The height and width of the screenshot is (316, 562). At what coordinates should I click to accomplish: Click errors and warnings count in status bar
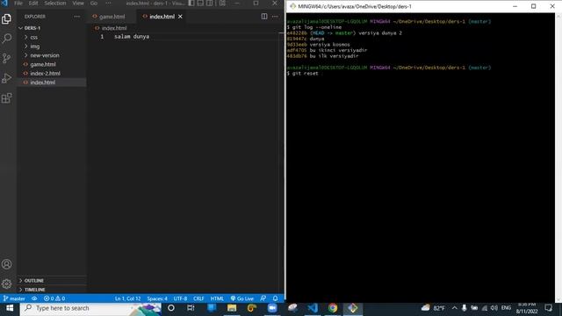(54, 298)
